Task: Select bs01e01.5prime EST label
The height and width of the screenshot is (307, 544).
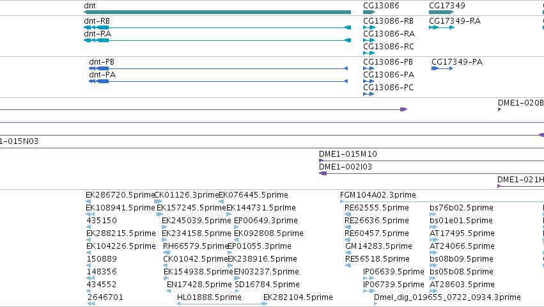Action: tap(461, 221)
